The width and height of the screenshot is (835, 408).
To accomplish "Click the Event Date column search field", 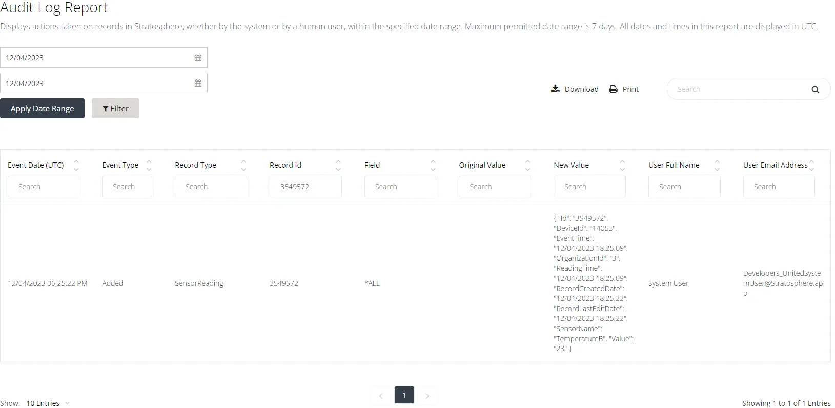I will [44, 187].
